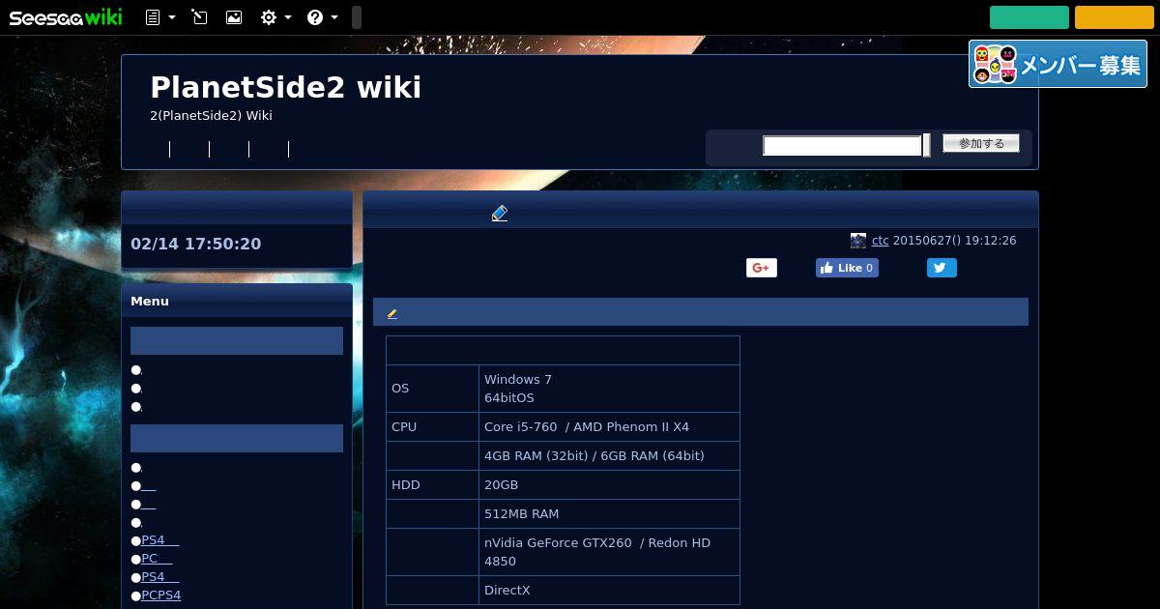The image size is (1160, 609).
Task: Click the 4GB RAM (32bit) cell
Action: tap(609, 456)
